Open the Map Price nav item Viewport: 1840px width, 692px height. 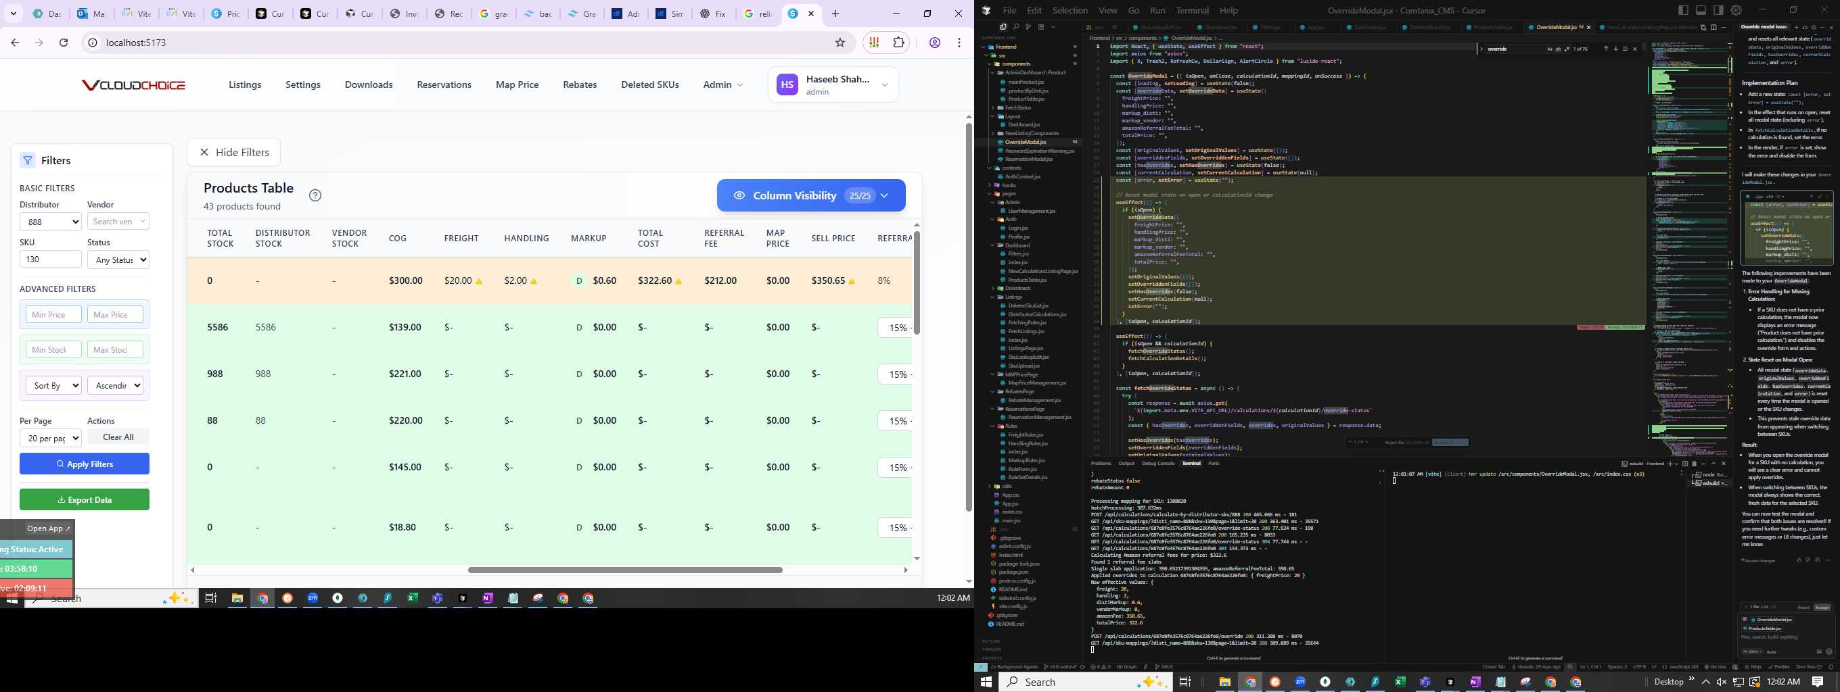pos(517,84)
